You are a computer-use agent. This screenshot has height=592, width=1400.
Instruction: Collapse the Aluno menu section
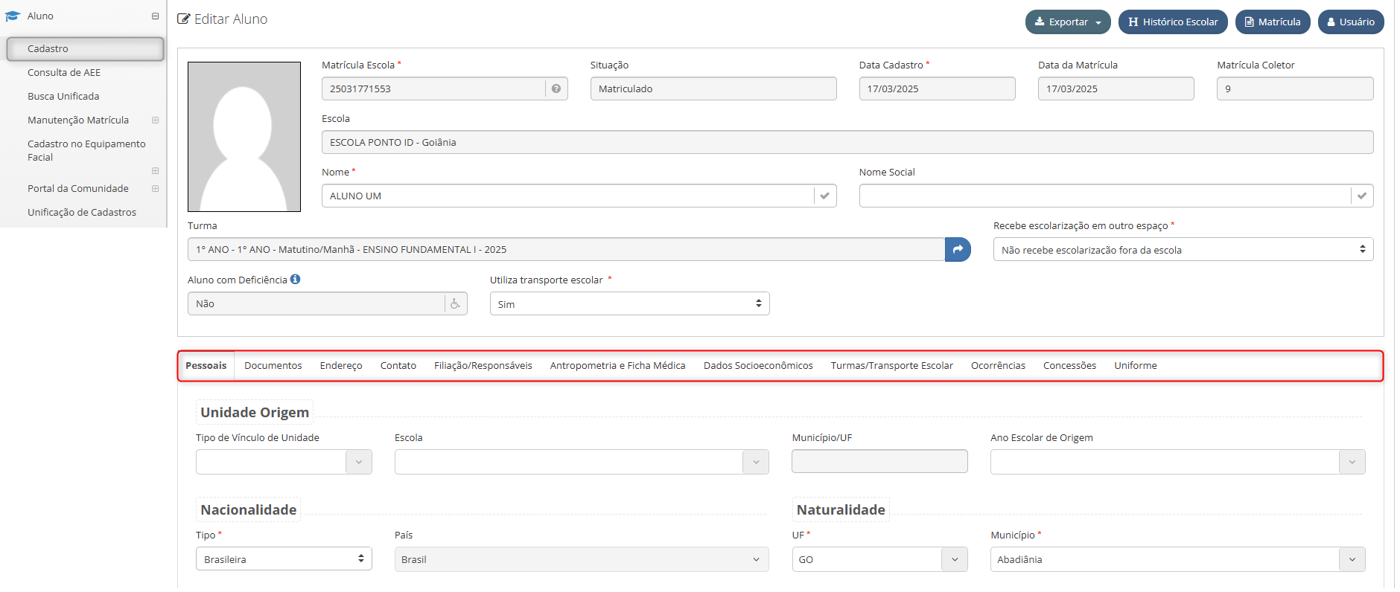pos(155,16)
